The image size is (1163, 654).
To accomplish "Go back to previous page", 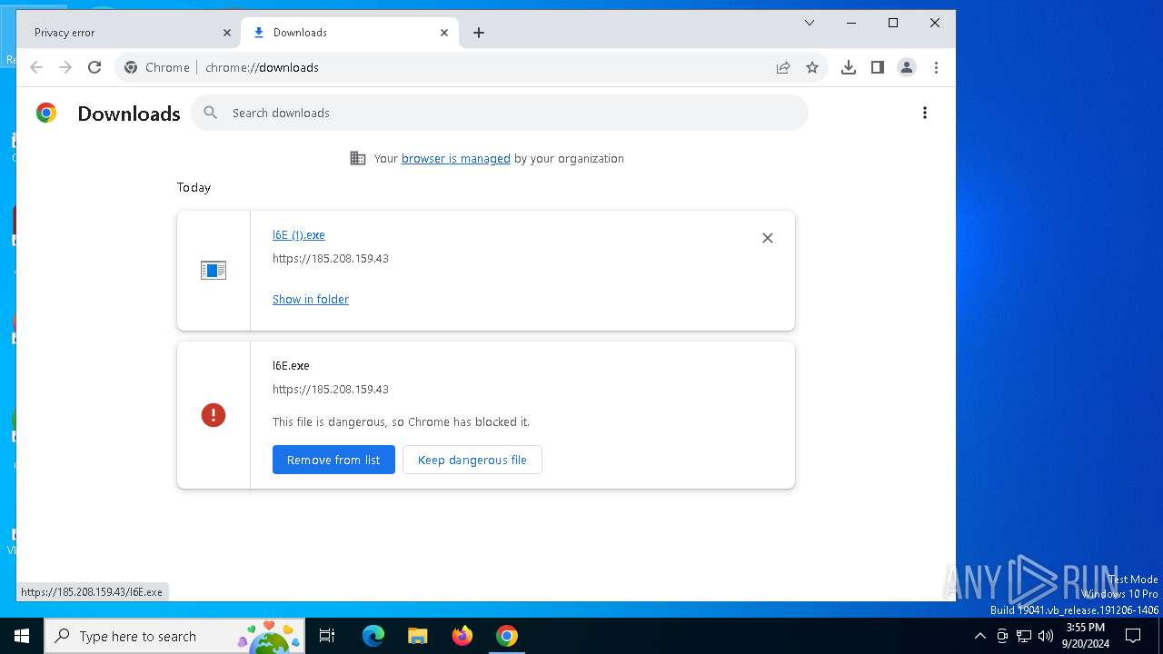I will [x=36, y=67].
